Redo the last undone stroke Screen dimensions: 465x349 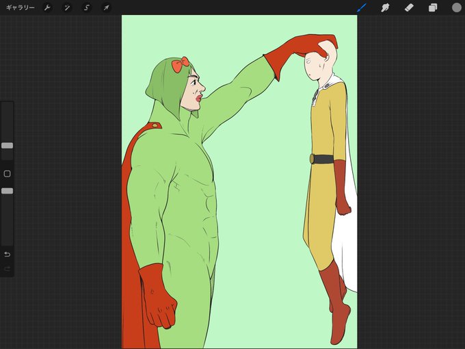[7, 269]
